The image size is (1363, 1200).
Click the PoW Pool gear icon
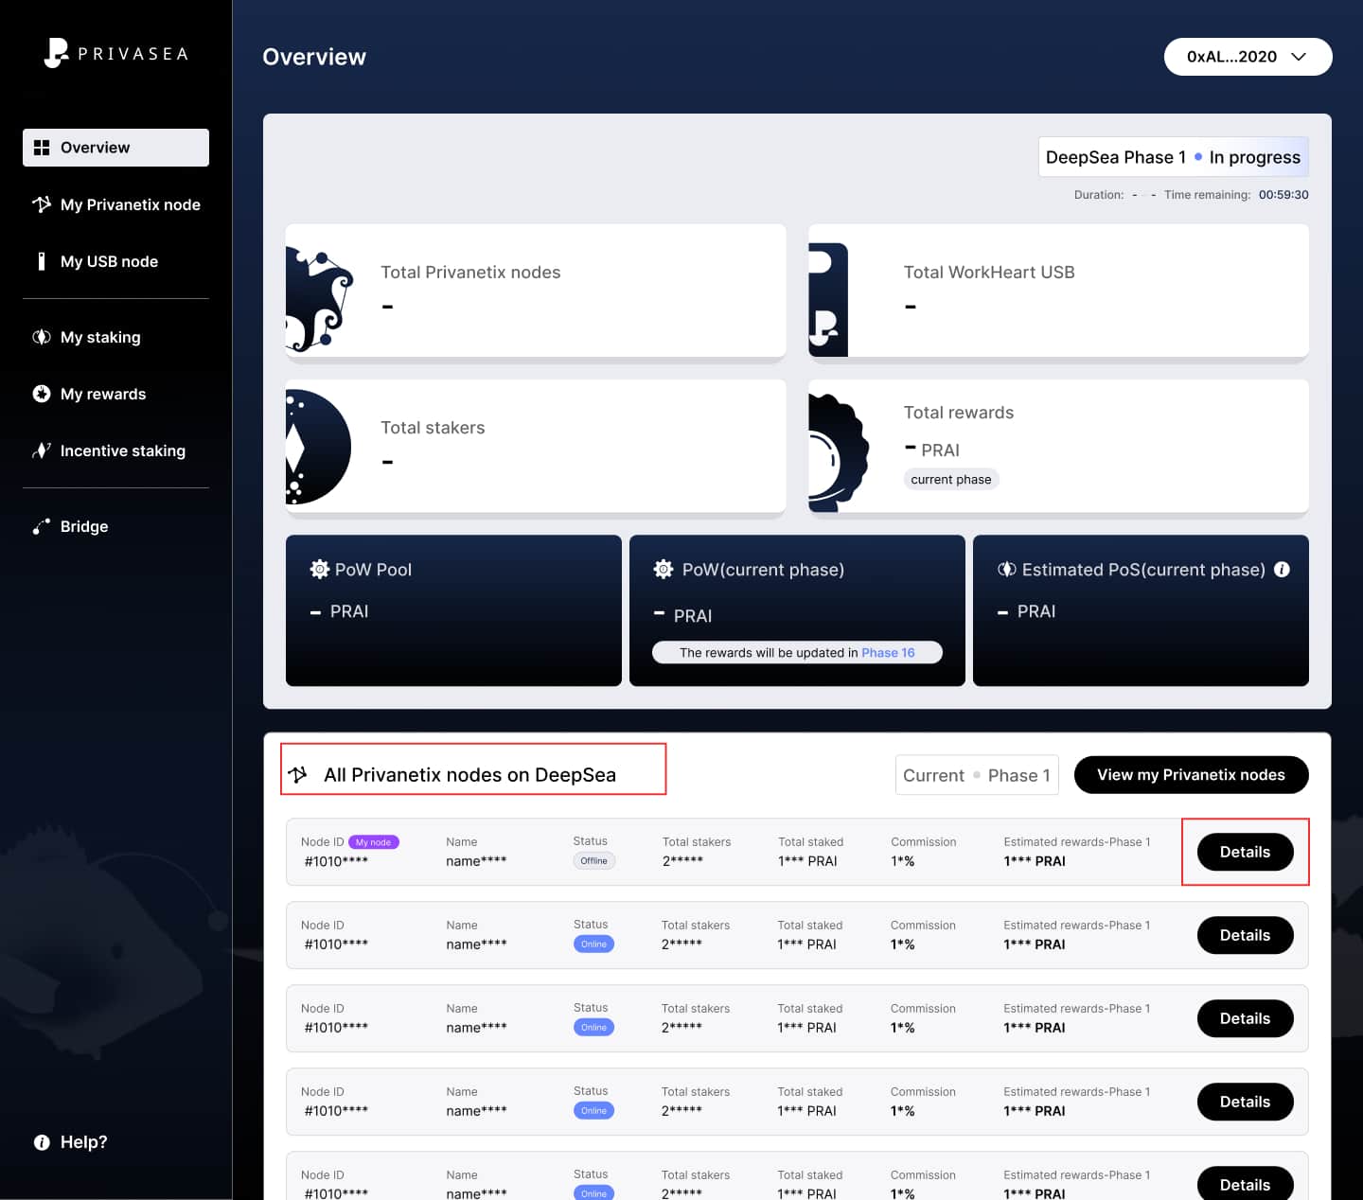click(320, 570)
